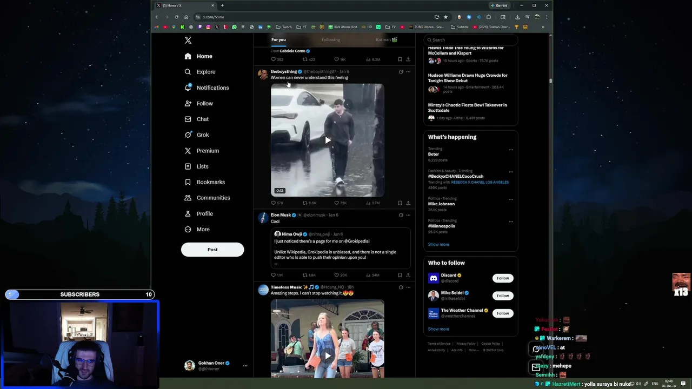The height and width of the screenshot is (389, 692).
Task: Close the Home / X tab
Action: coord(212,5)
